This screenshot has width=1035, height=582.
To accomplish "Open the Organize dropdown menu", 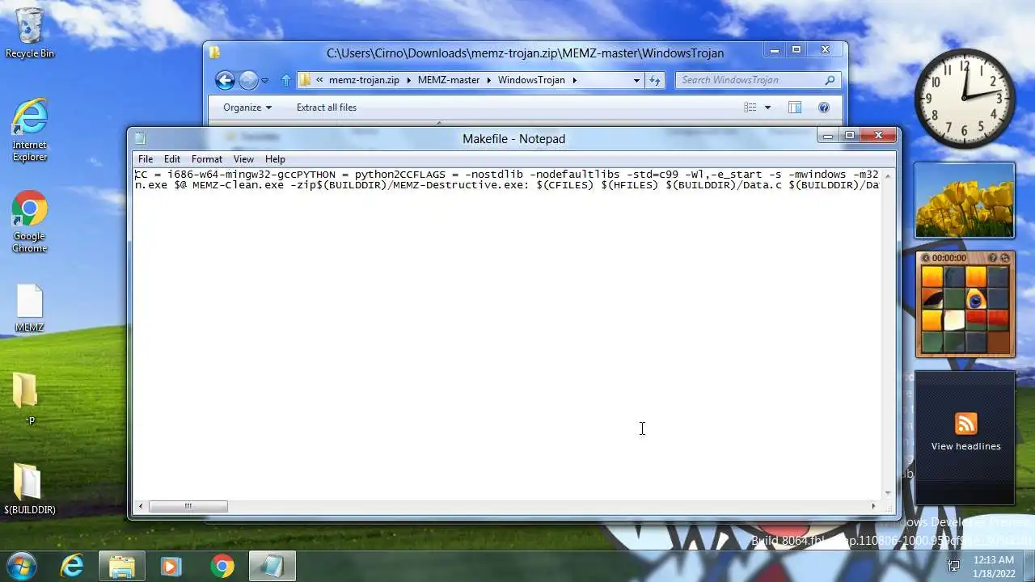I will (x=247, y=108).
